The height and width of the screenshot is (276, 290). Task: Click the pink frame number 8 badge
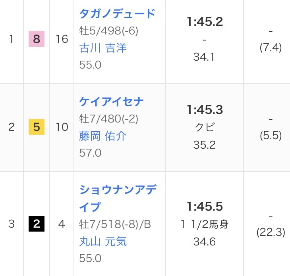37,39
